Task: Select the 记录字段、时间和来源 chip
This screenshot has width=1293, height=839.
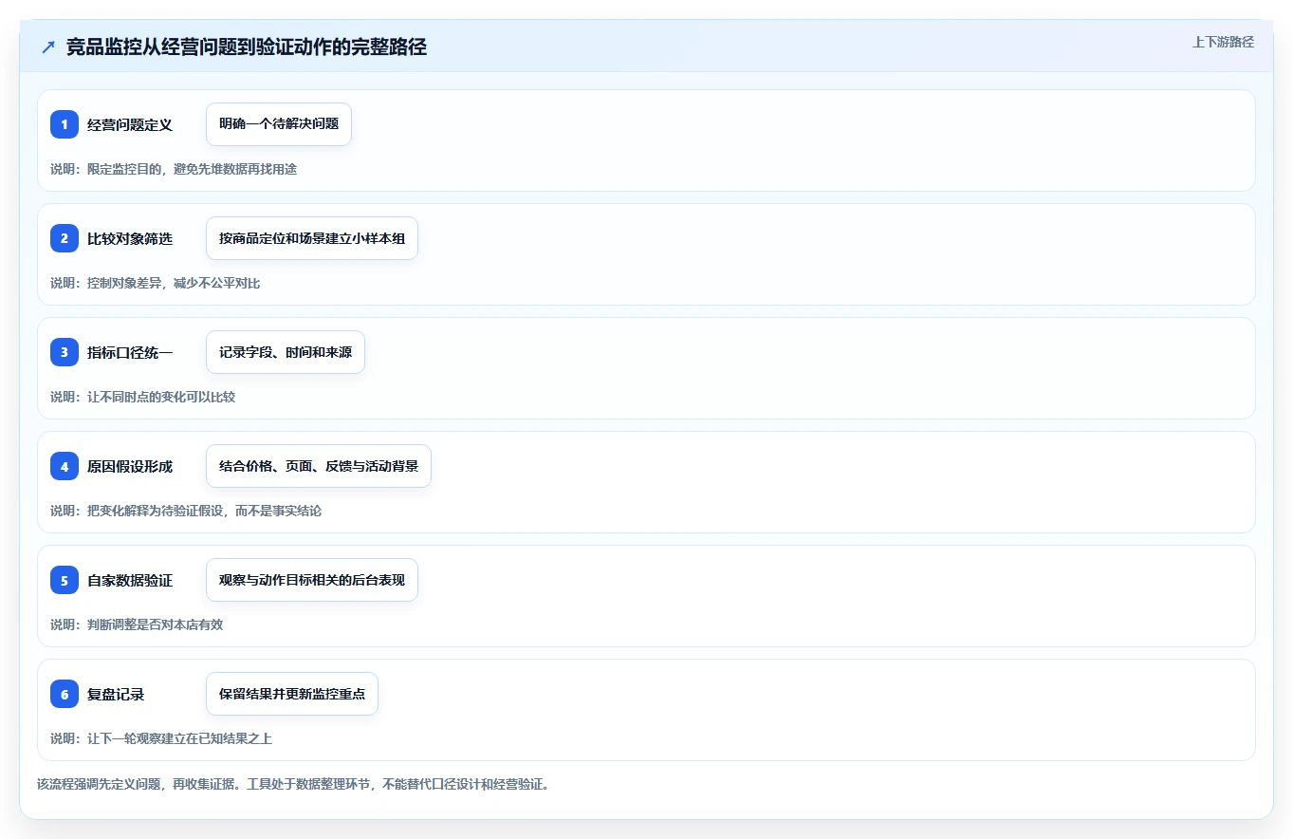Action: click(286, 352)
